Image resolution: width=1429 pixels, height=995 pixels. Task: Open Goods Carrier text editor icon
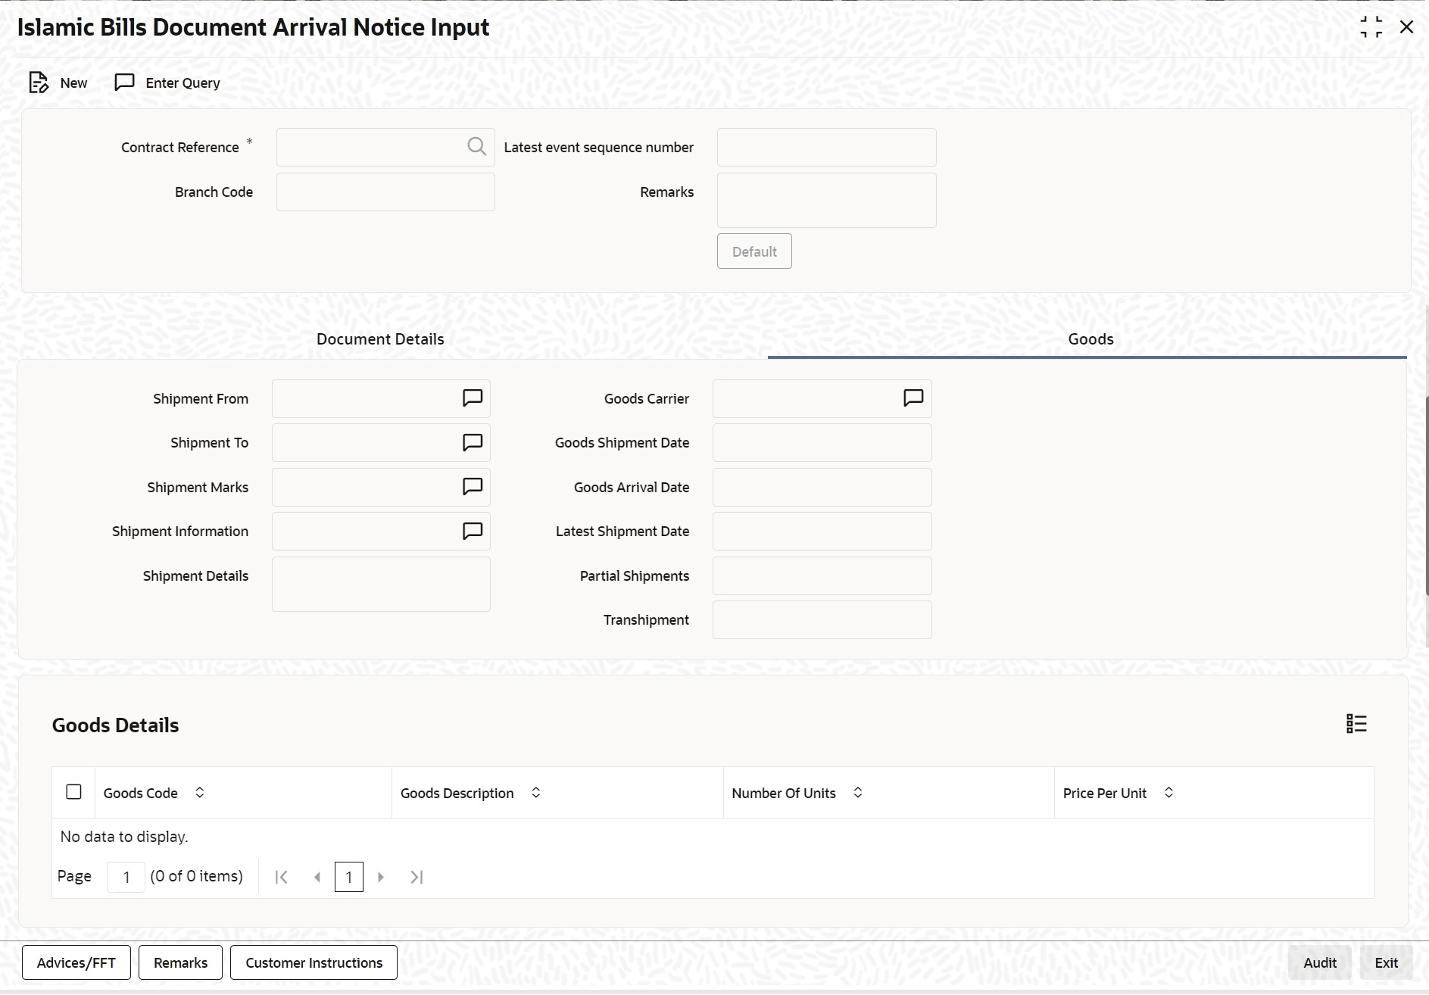pyautogui.click(x=913, y=398)
